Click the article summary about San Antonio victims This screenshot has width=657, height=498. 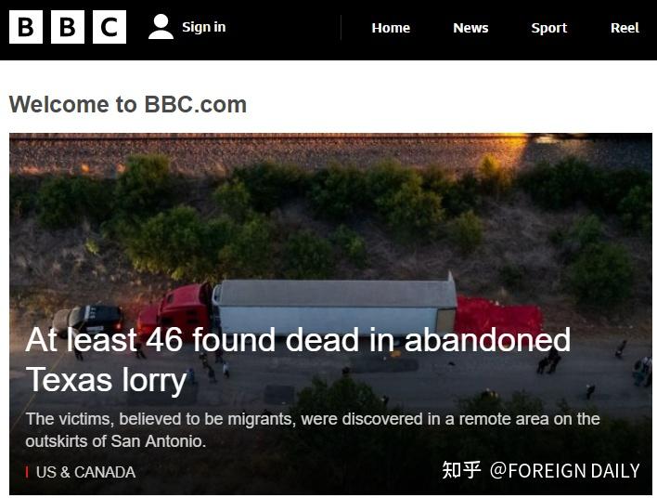click(313, 430)
